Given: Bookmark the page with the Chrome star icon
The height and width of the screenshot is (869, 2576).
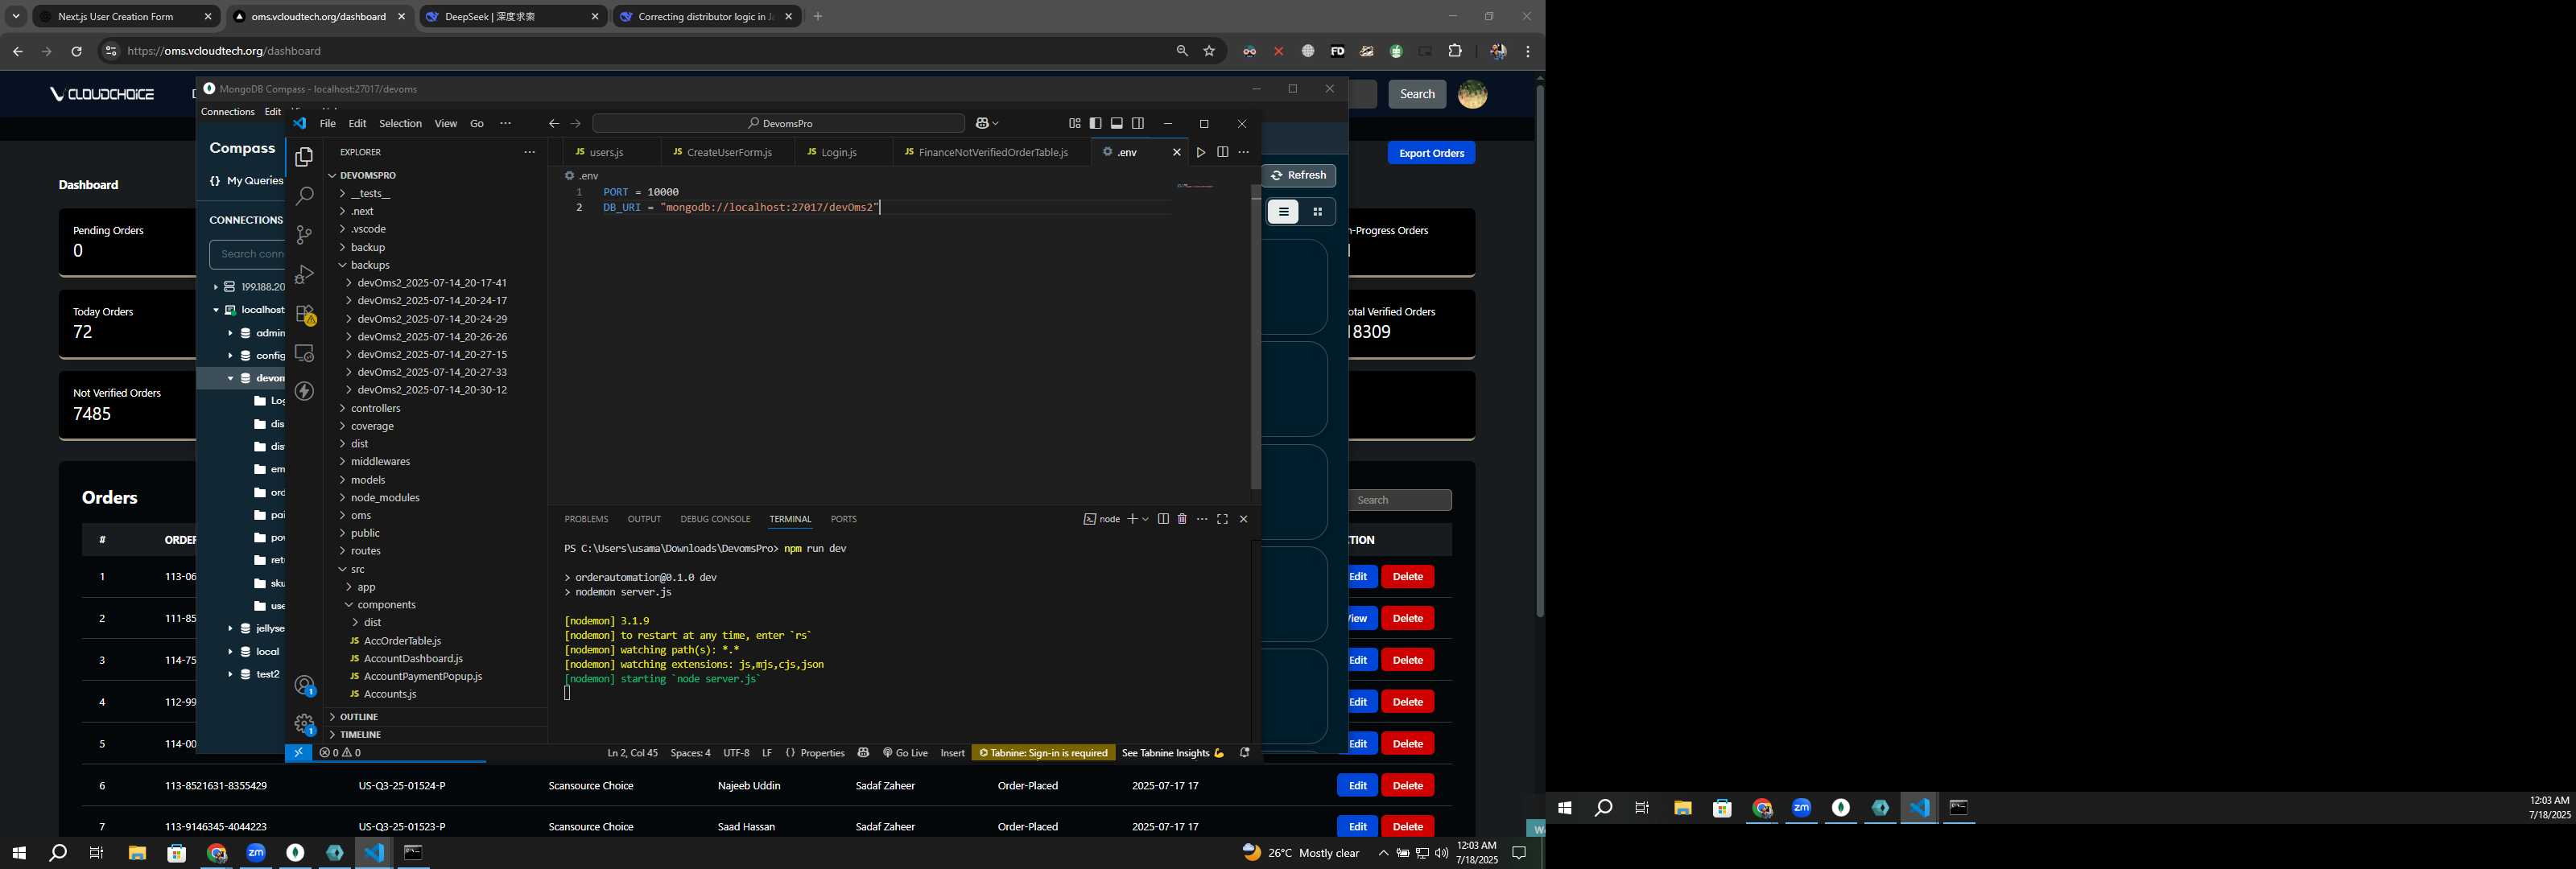Looking at the screenshot, I should click(x=1209, y=51).
